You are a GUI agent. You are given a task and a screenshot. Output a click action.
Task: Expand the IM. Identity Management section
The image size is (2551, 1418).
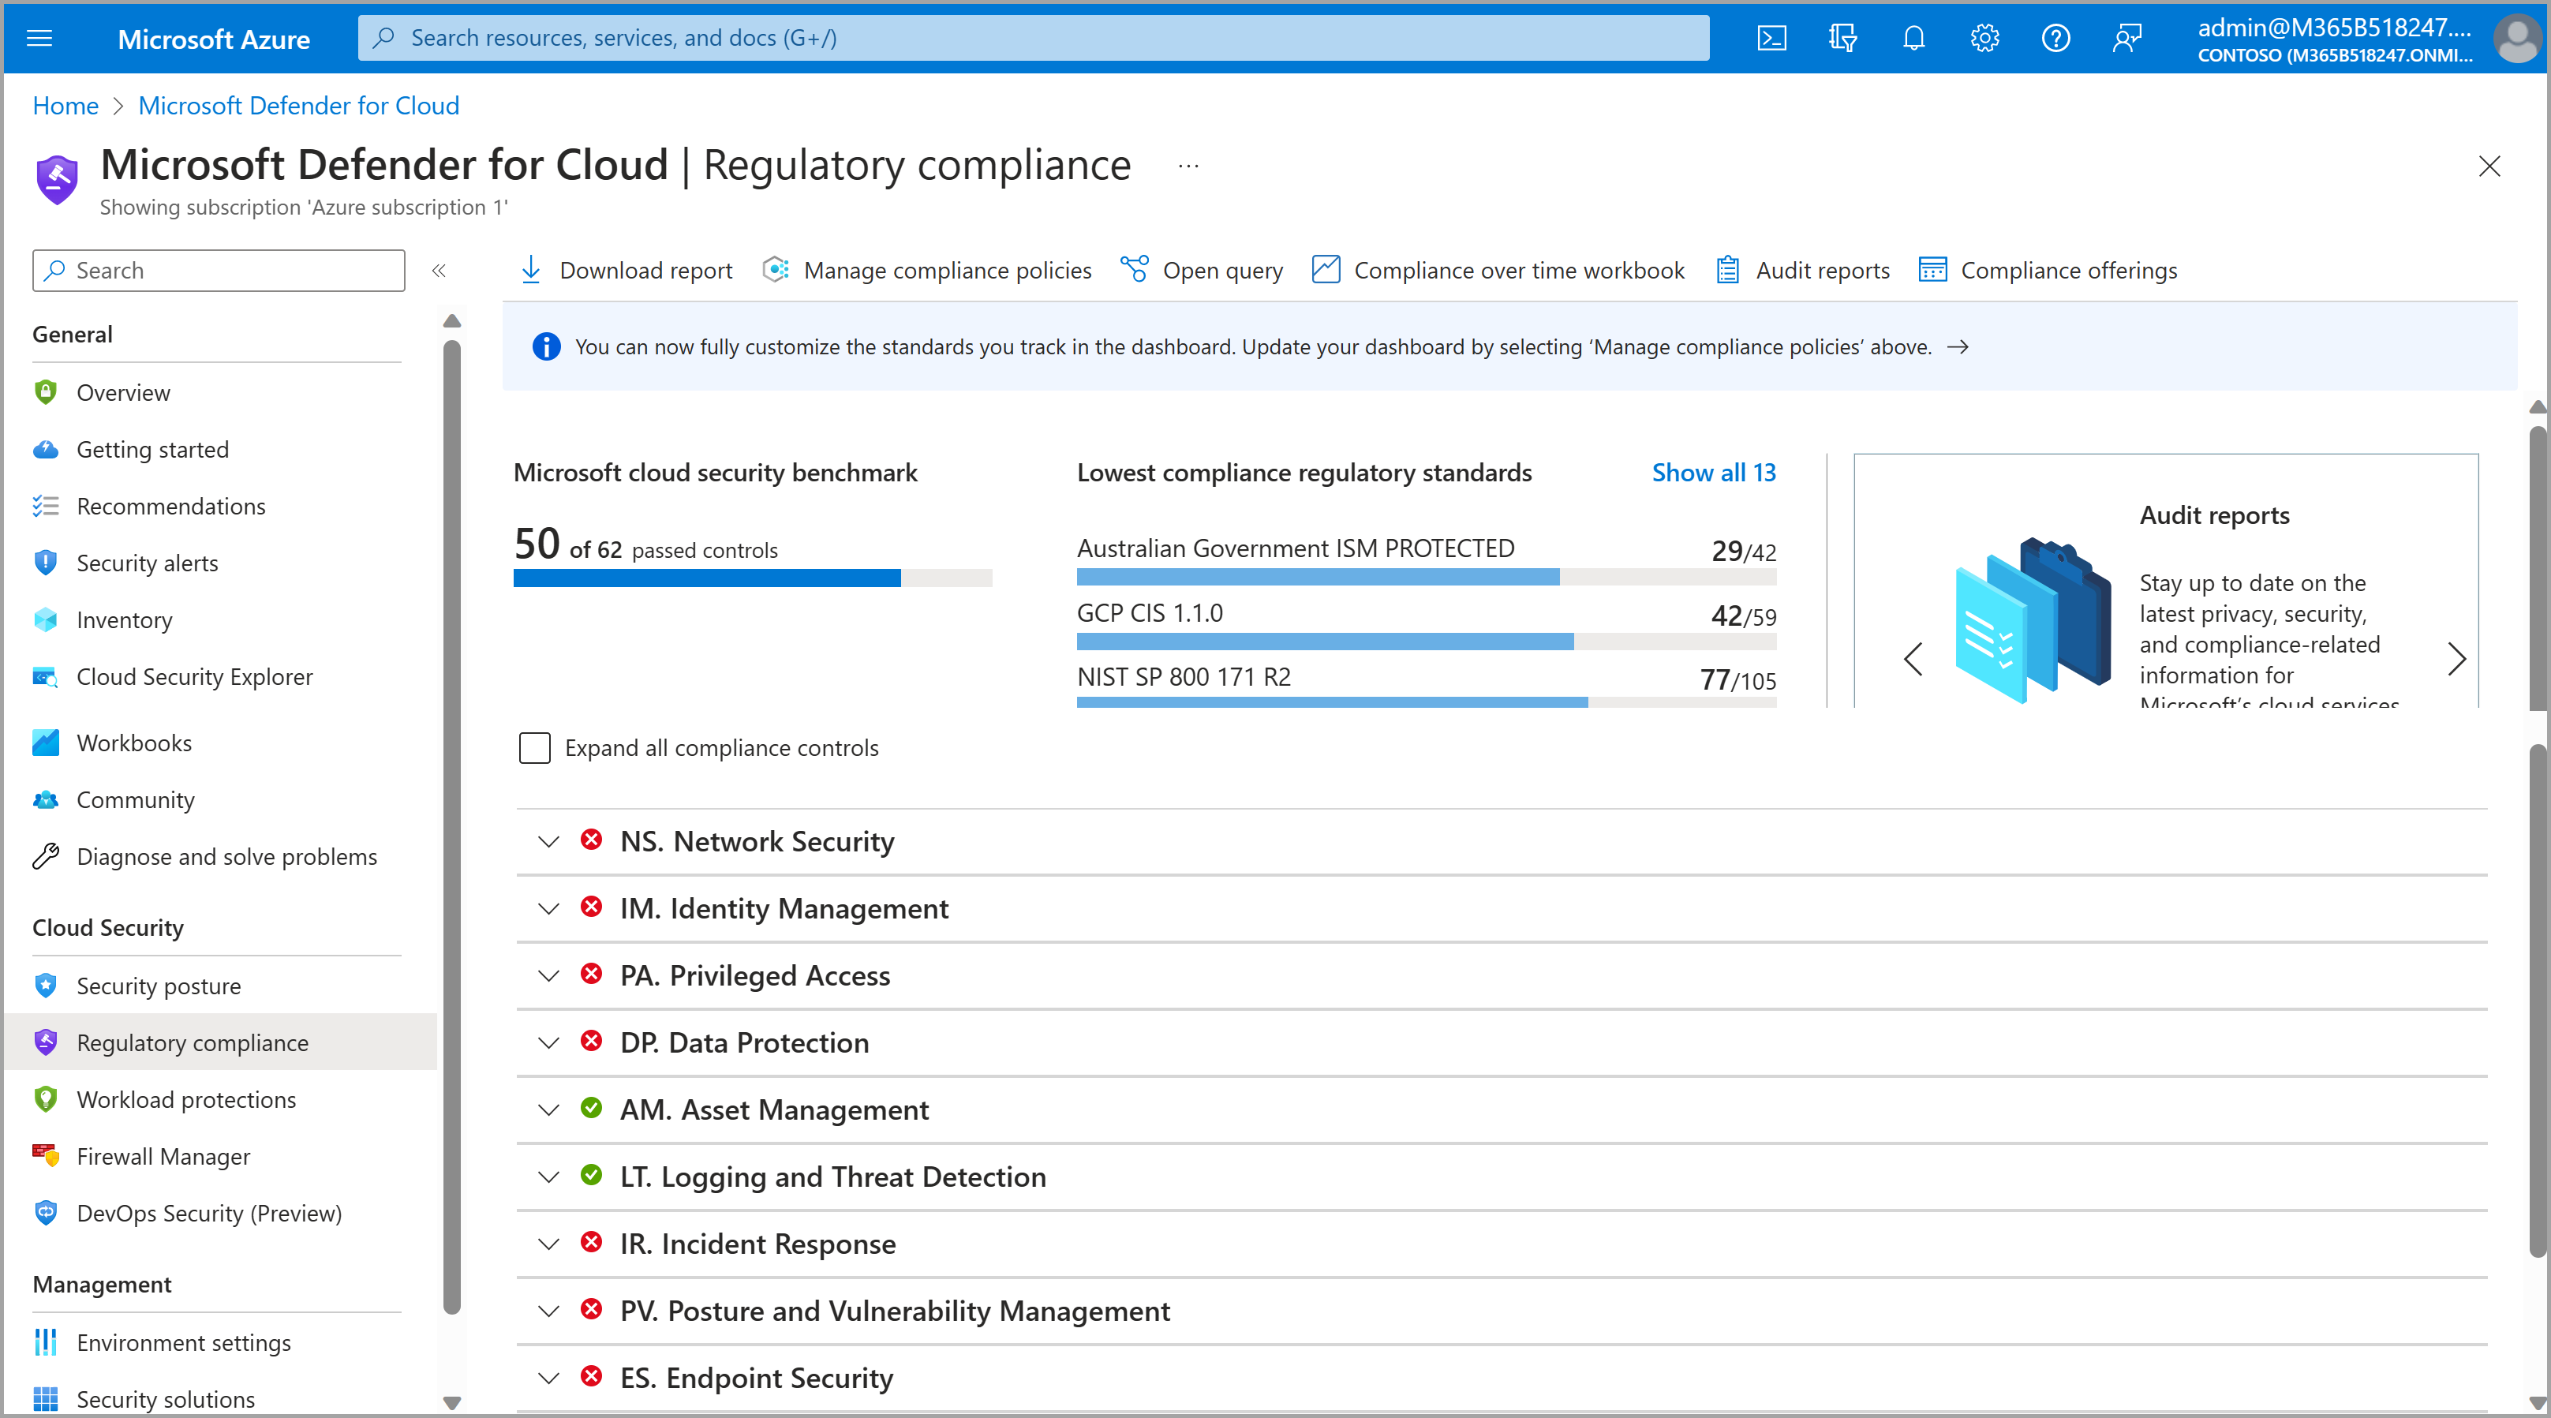pyautogui.click(x=547, y=908)
